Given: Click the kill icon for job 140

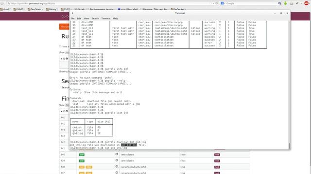Looking at the screenshot, I should 117,154.
